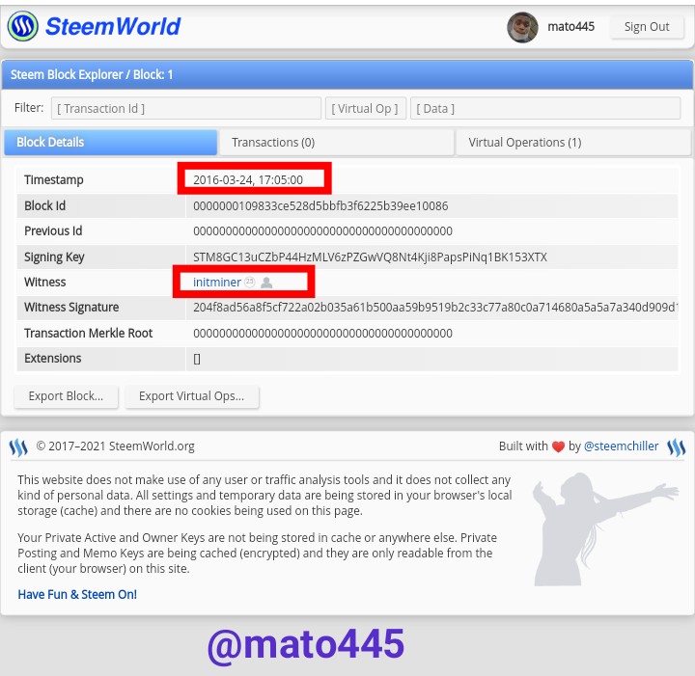Sign out of the account

point(647,27)
